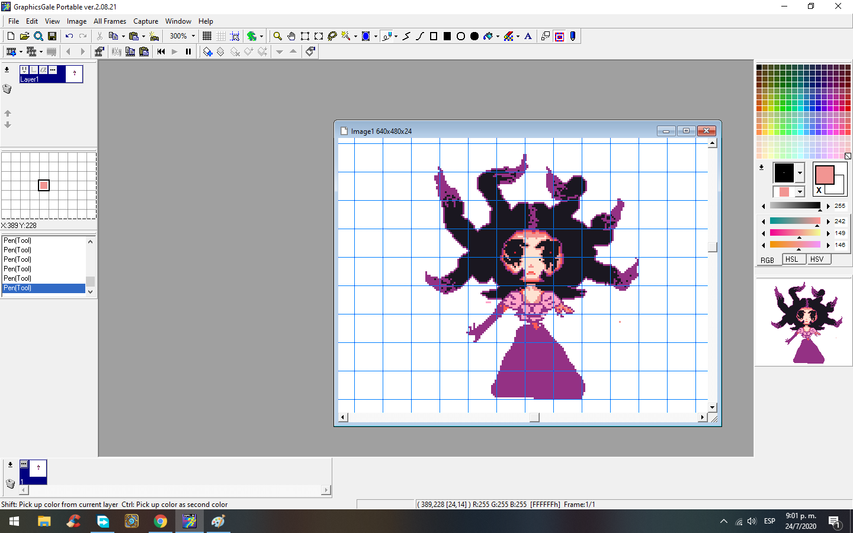Viewport: 853px width, 533px height.
Task: Open the View menu
Action: click(x=52, y=21)
